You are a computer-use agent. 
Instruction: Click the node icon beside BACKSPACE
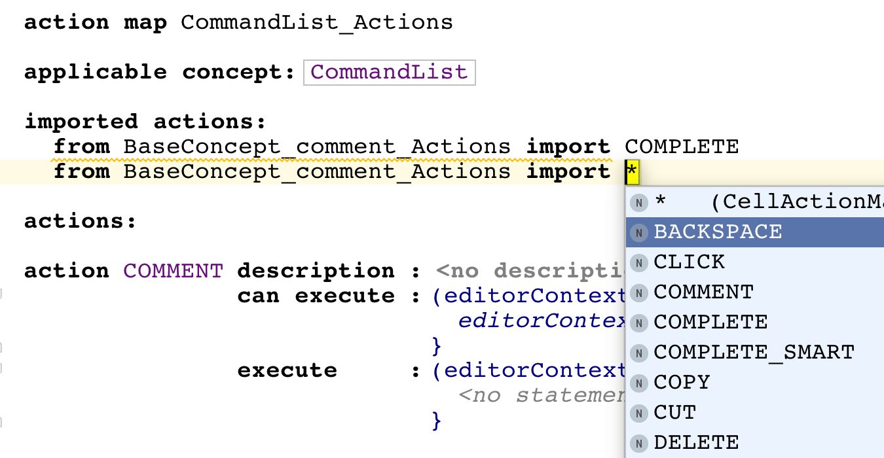[x=638, y=232]
